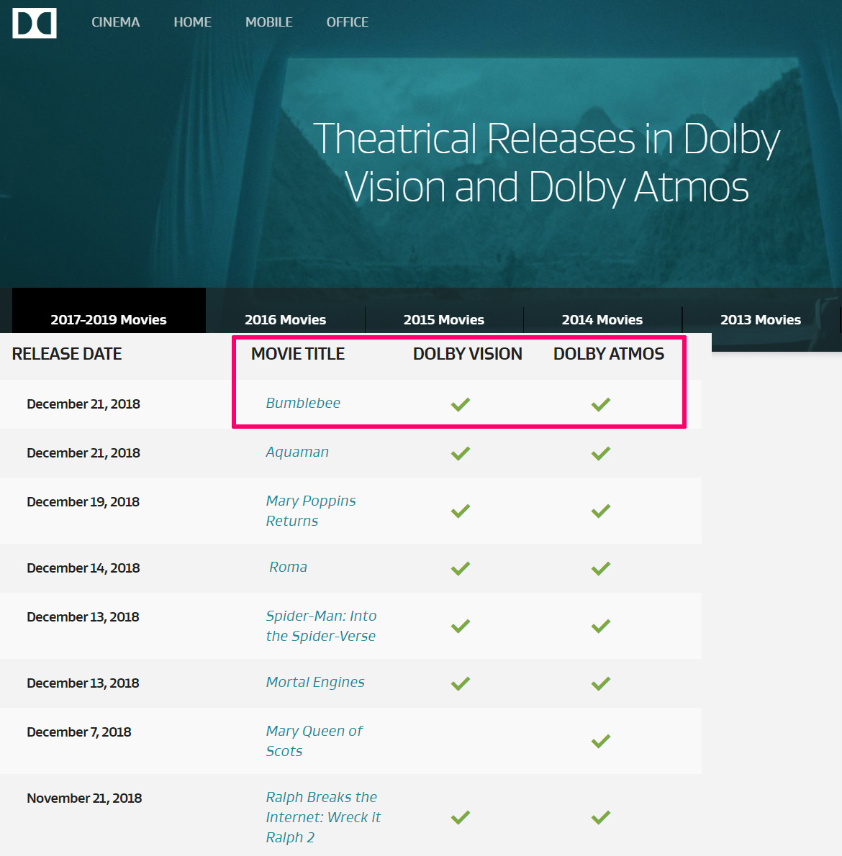Click Ralph Breaks the Internet's Dolby Atmos checkmark

601,817
